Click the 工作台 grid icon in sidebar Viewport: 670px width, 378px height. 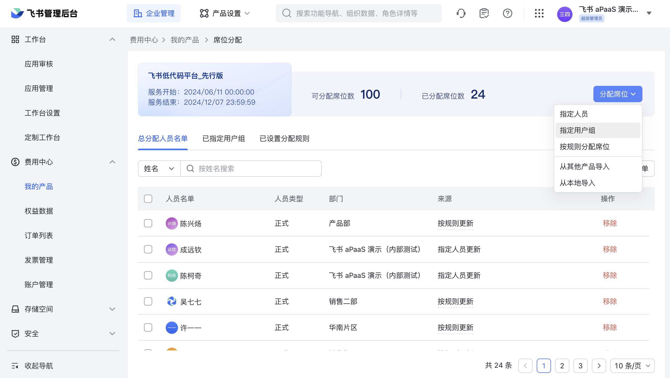[15, 40]
